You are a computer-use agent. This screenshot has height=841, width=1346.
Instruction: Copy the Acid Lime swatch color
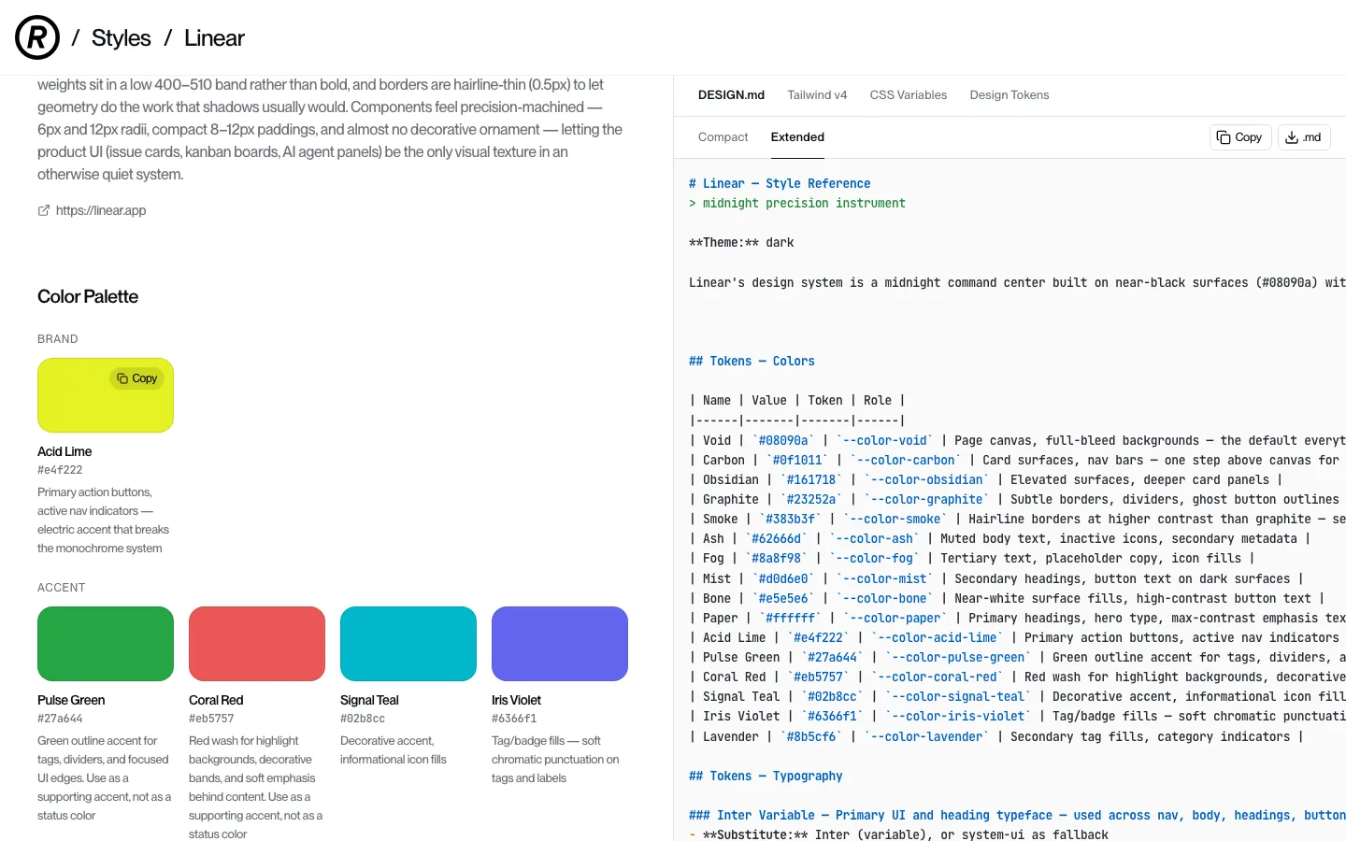pos(137,378)
